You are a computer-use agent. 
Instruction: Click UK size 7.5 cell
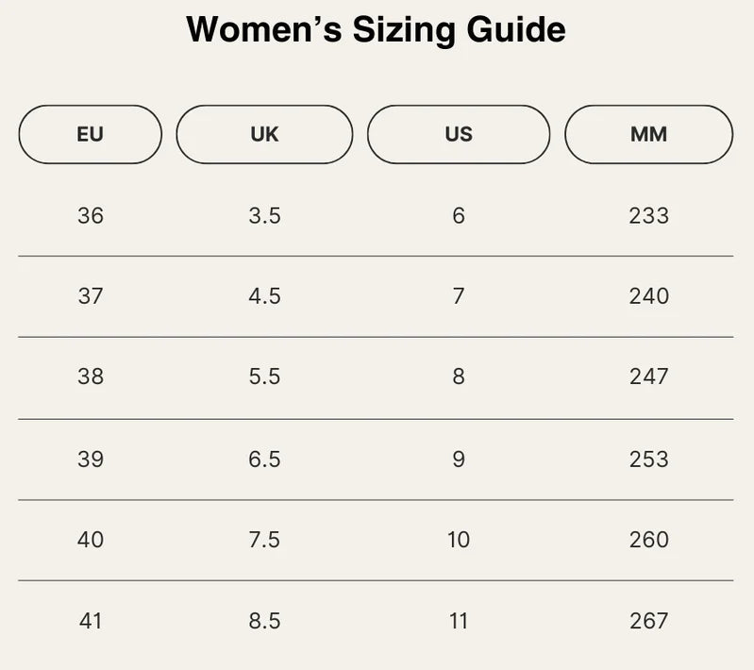264,540
